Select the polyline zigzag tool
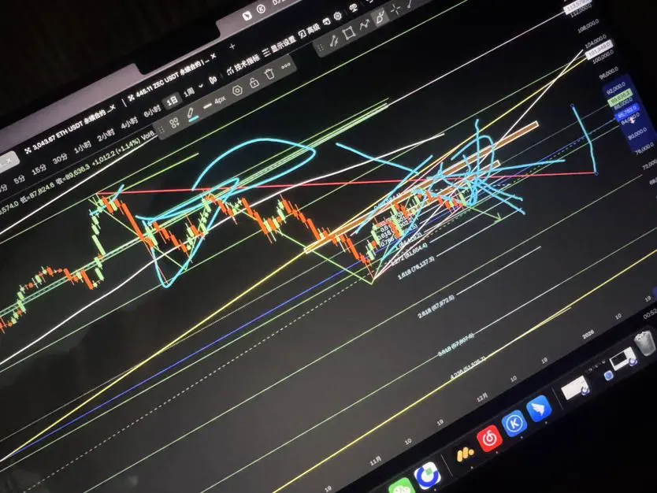The height and width of the screenshot is (493, 657). coord(364,25)
